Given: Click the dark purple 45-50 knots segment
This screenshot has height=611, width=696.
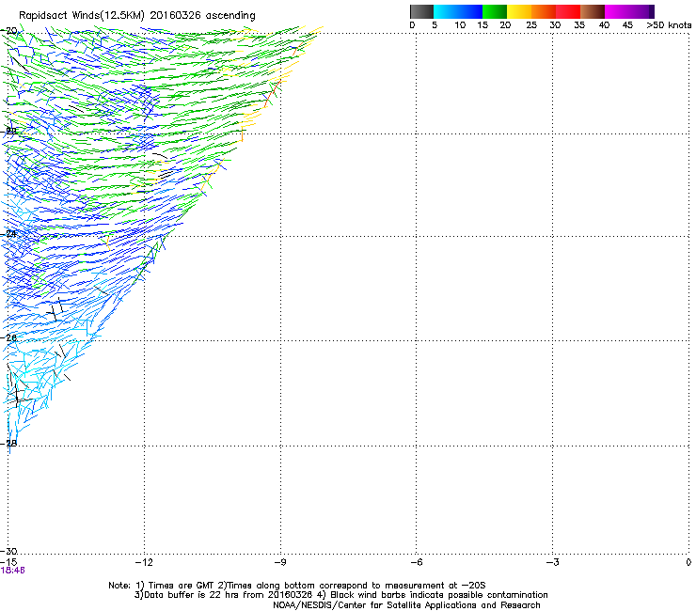Looking at the screenshot, I should coord(641,11).
